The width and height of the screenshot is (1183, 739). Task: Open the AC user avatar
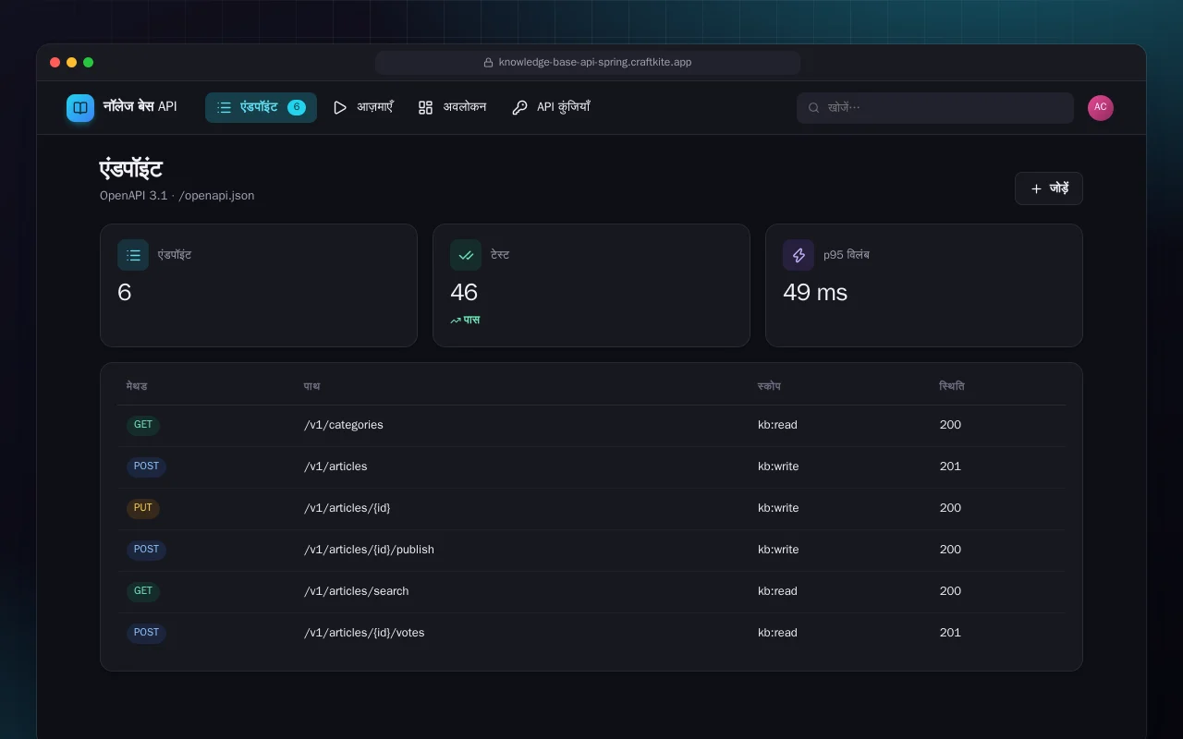1101,108
